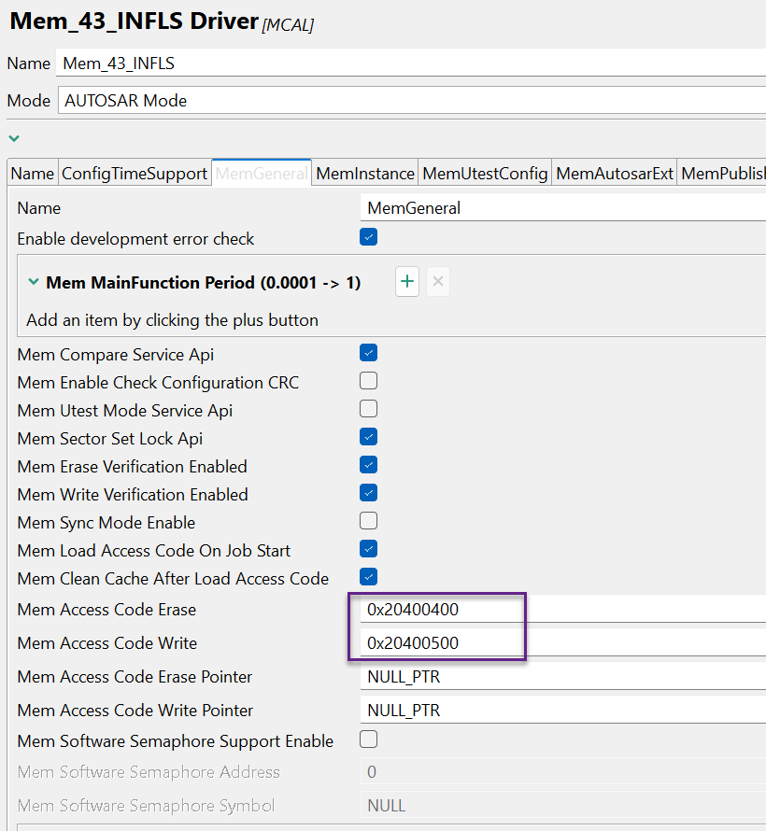Image resolution: width=766 pixels, height=831 pixels.
Task: Edit Mem Access Code Erase value 0x20400400
Action: point(563,610)
